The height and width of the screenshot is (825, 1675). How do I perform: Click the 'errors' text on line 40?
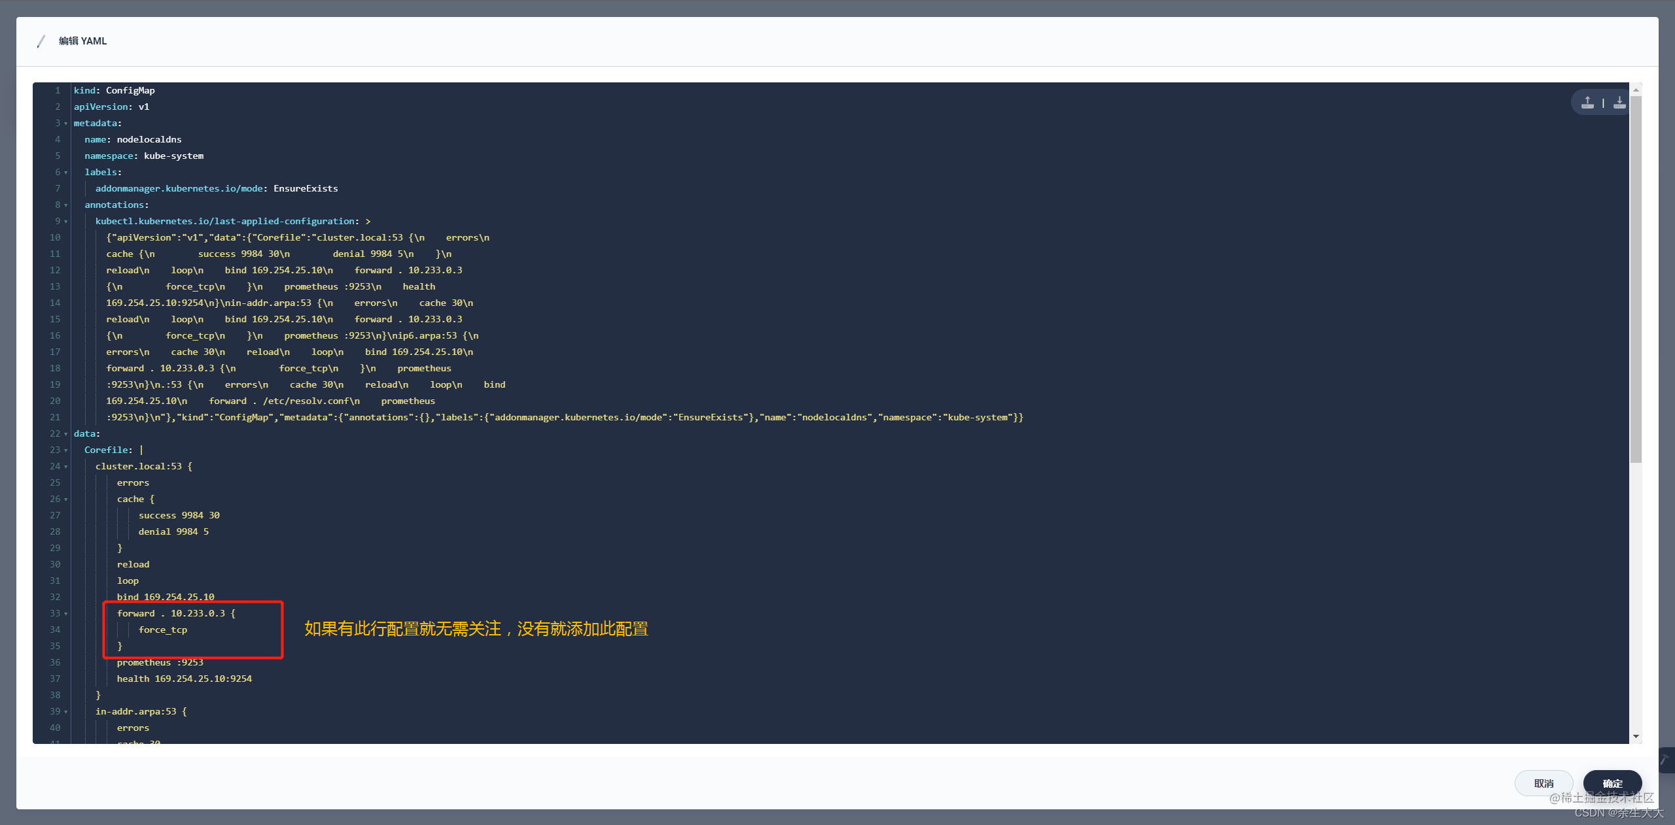[133, 728]
